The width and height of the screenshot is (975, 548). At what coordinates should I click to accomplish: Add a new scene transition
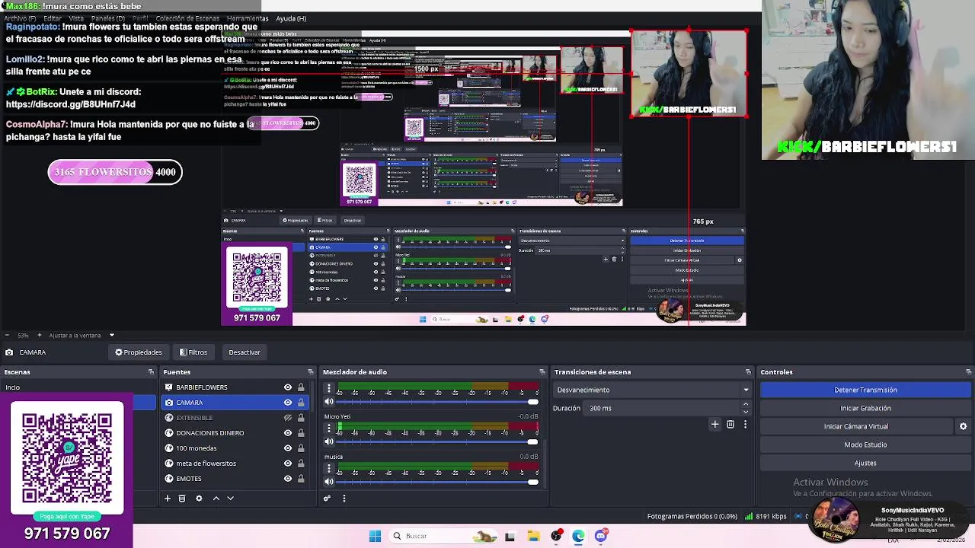point(714,425)
